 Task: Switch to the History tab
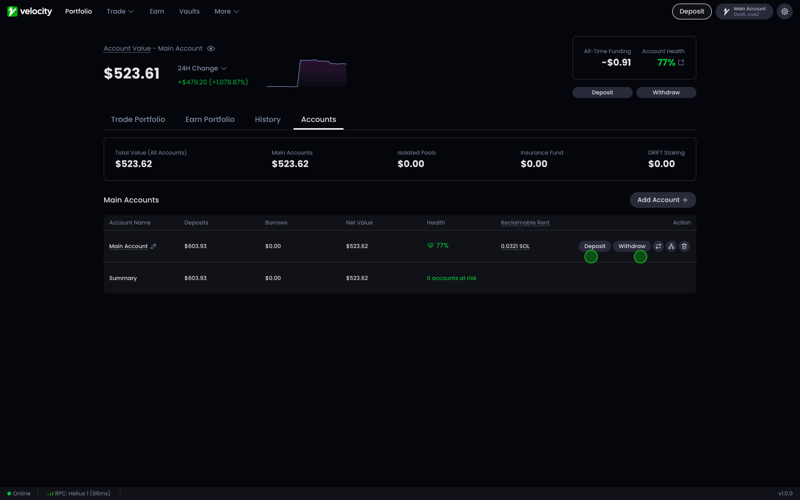[268, 119]
